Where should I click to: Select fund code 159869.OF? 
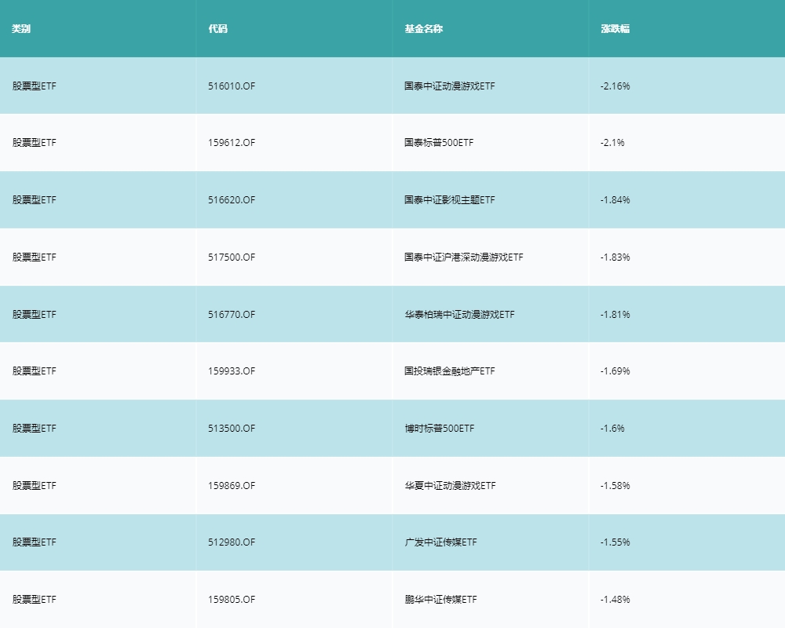pos(232,486)
